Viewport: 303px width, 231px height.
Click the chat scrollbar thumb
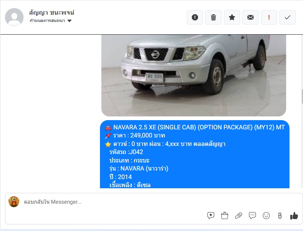pos(302,96)
